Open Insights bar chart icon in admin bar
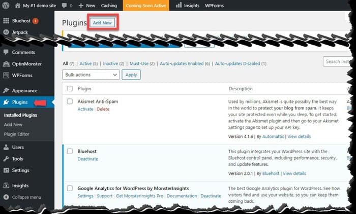 pyautogui.click(x=179, y=5)
